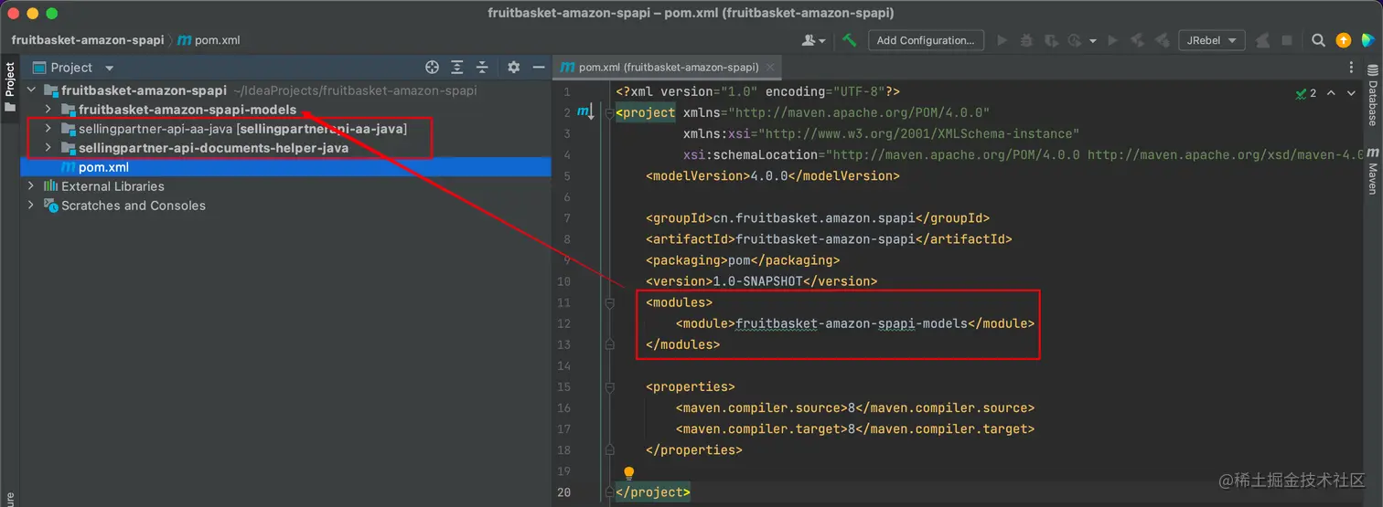This screenshot has height=507, width=1383.
Task: Click the artifactId line in editor
Action: [x=829, y=239]
